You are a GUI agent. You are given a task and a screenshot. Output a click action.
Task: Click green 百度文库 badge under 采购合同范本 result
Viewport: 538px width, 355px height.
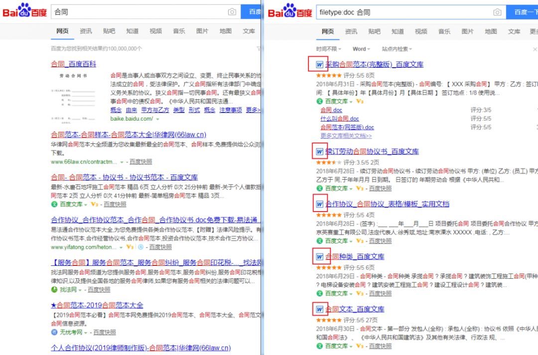pyautogui.click(x=319, y=101)
